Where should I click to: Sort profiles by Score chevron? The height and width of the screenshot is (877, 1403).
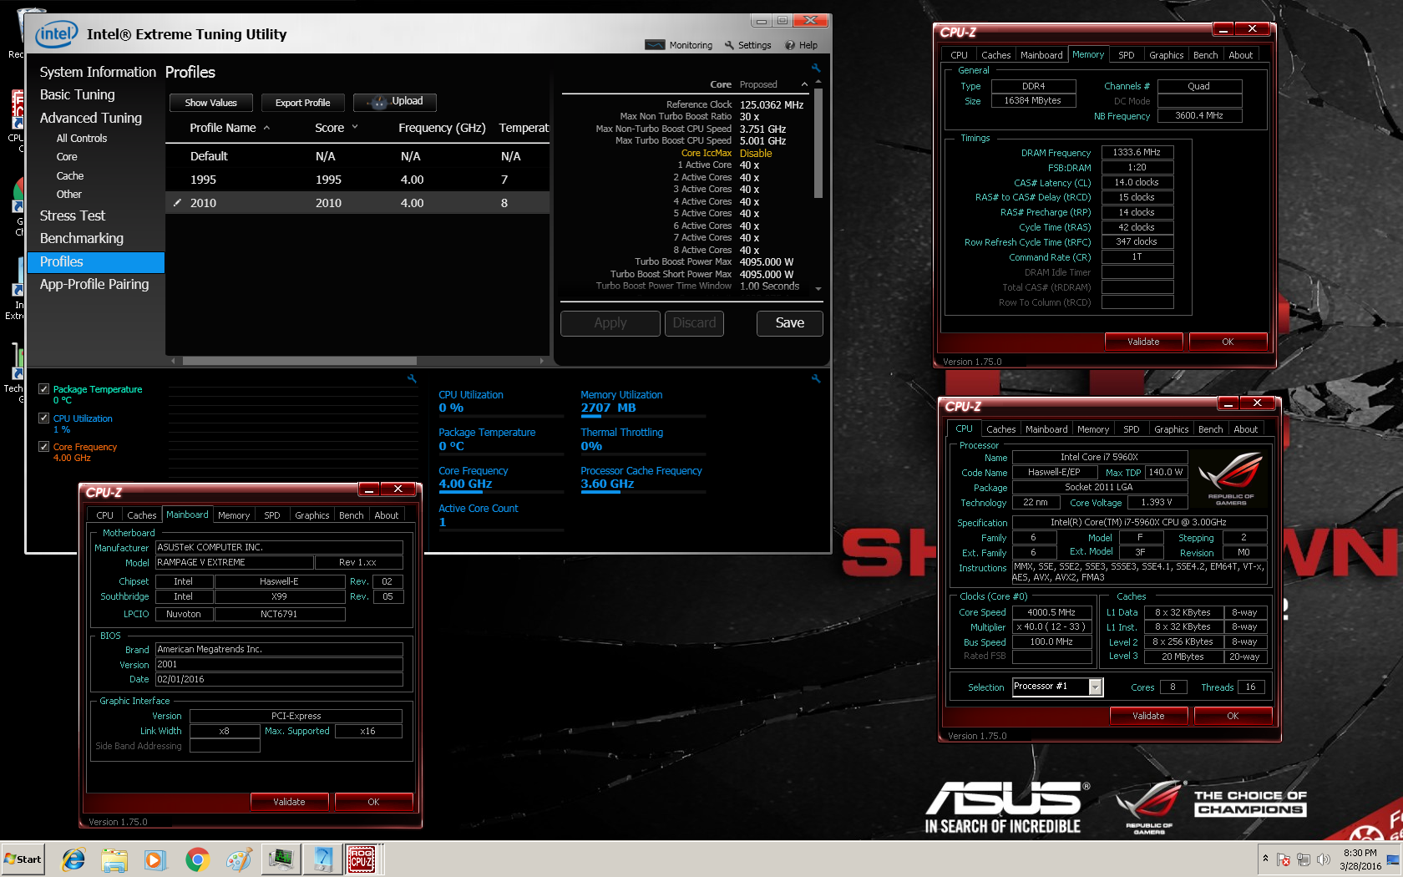pos(355,128)
